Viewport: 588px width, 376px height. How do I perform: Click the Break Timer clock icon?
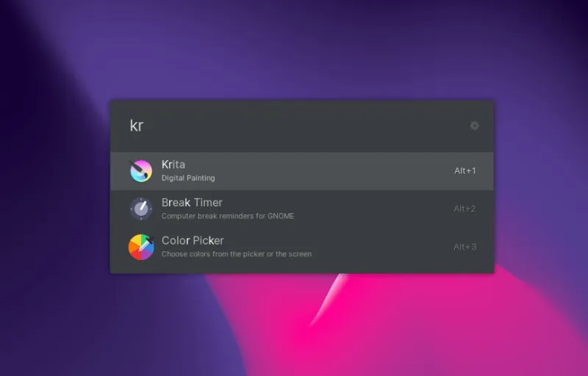140,209
